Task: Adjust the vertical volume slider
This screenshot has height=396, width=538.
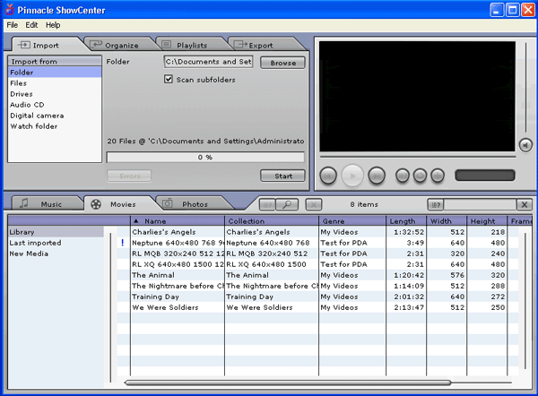Action: pyautogui.click(x=525, y=88)
